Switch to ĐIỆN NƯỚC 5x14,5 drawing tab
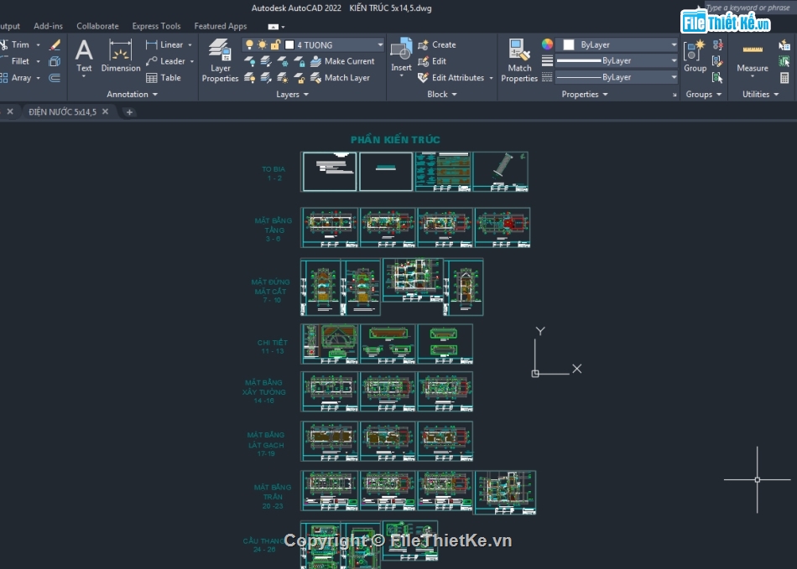Image resolution: width=797 pixels, height=569 pixels. click(63, 111)
